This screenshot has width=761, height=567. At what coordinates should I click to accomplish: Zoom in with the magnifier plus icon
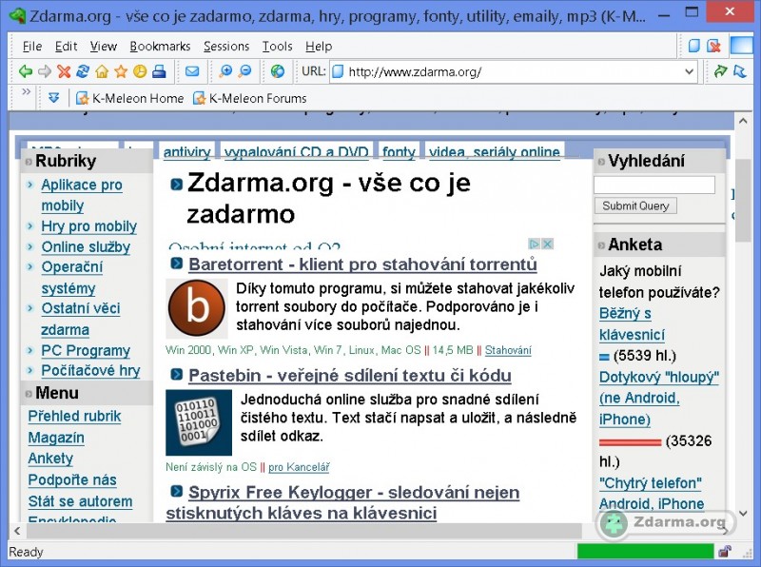225,71
